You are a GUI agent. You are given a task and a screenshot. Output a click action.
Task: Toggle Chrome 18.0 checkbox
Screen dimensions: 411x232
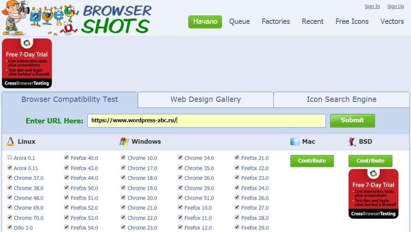(123, 177)
